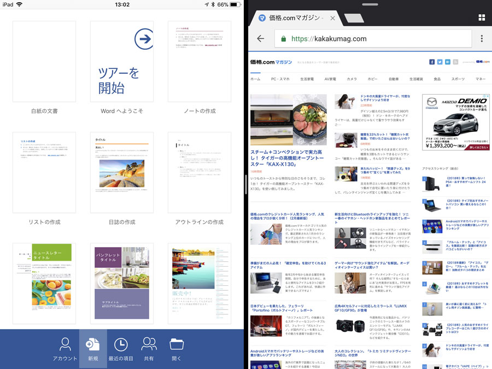Open a new Chrome tab button
Image resolution: width=492 pixels, height=369 pixels.
click(x=354, y=18)
